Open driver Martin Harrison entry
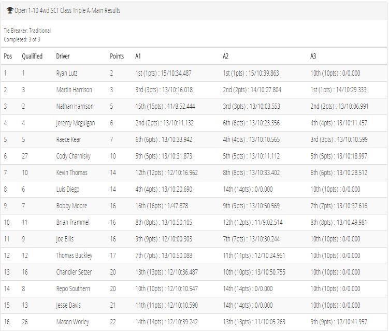The height and width of the screenshot is (331, 389). [x=74, y=90]
